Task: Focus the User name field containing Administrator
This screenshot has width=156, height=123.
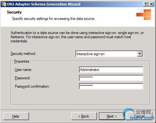Action: (111, 70)
